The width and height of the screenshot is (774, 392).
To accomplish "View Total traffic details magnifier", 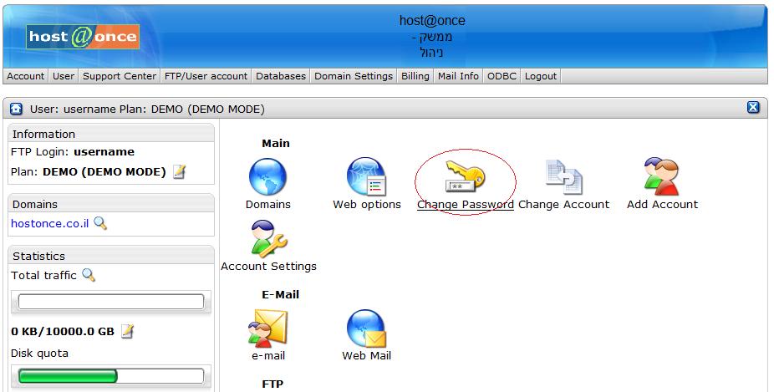I will click(x=89, y=275).
